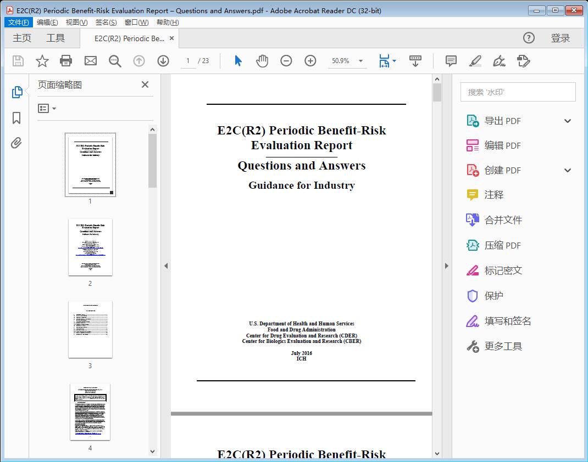Screen dimensions: 588x462
Task: Open the 填写和签名 tool
Action: [507, 321]
